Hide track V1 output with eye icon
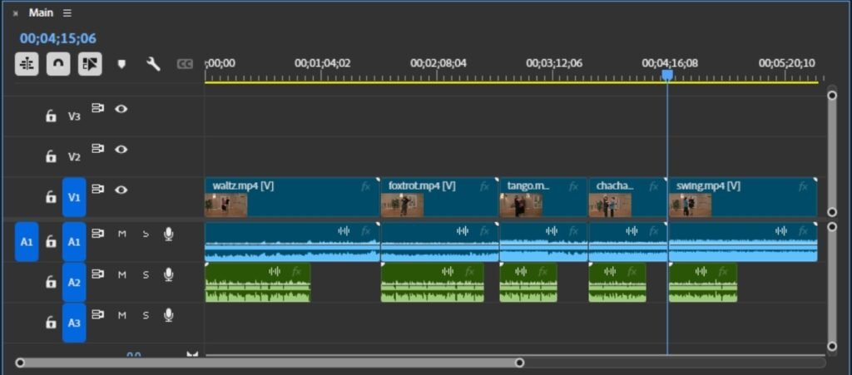Image resolution: width=852 pixels, height=375 pixels. pyautogui.click(x=121, y=190)
